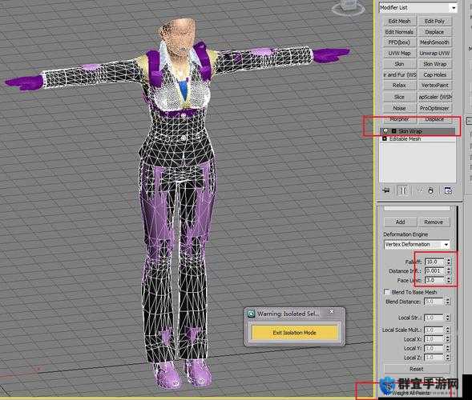This screenshot has width=472, height=400.
Task: Click the Unwrap UVW modifier button
Action: 434,53
